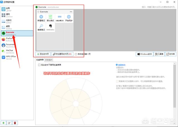Select the 全局 global item in the app list
178x127 pixels.
pos(17,9)
